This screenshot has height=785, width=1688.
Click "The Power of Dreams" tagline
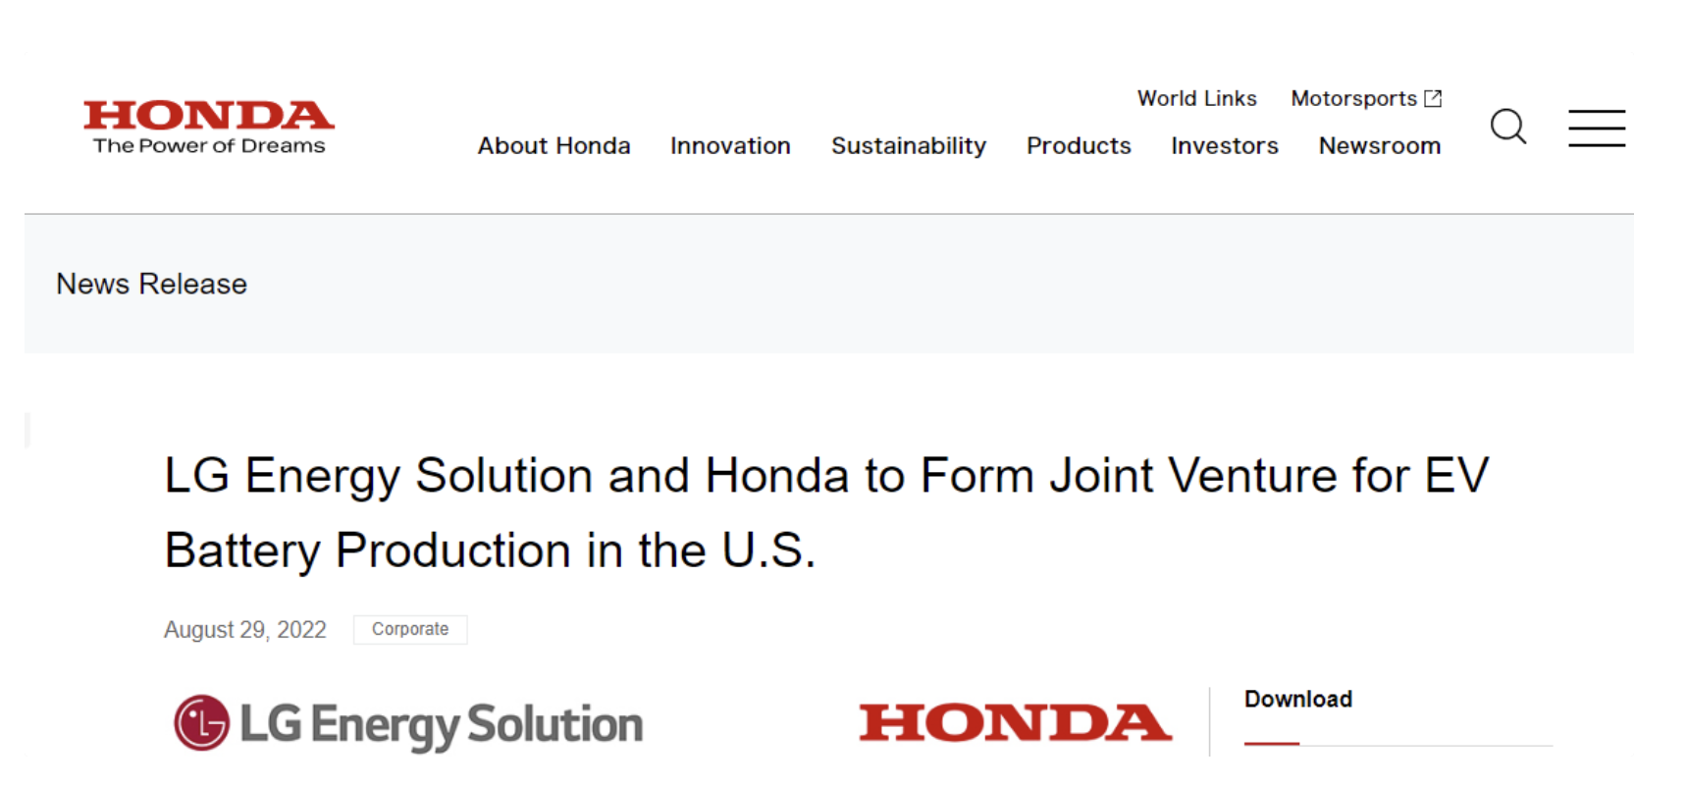point(208,146)
